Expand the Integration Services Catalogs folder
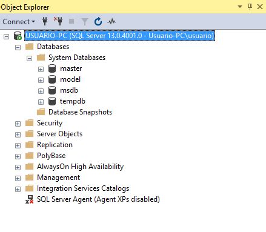 click(18, 189)
